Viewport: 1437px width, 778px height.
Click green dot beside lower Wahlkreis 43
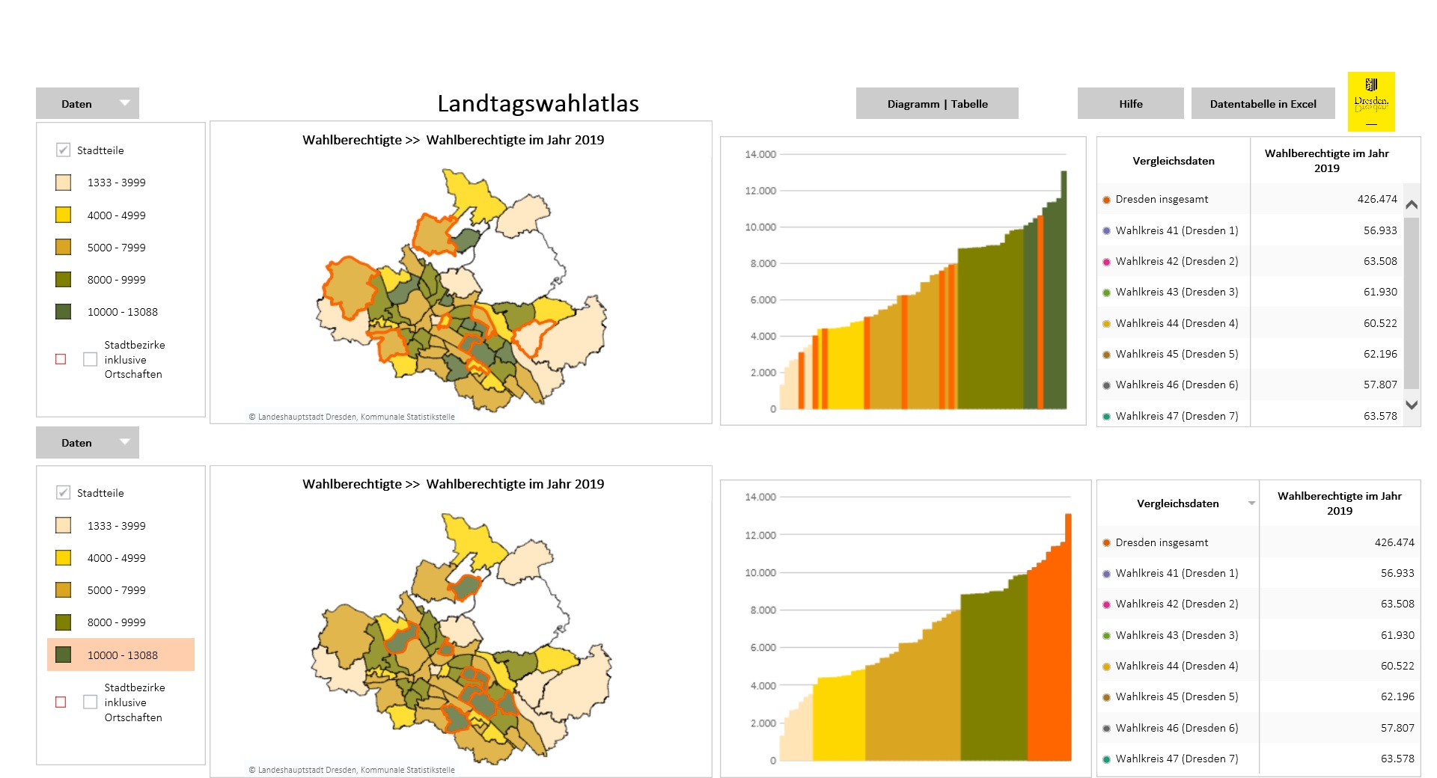[x=1106, y=636]
